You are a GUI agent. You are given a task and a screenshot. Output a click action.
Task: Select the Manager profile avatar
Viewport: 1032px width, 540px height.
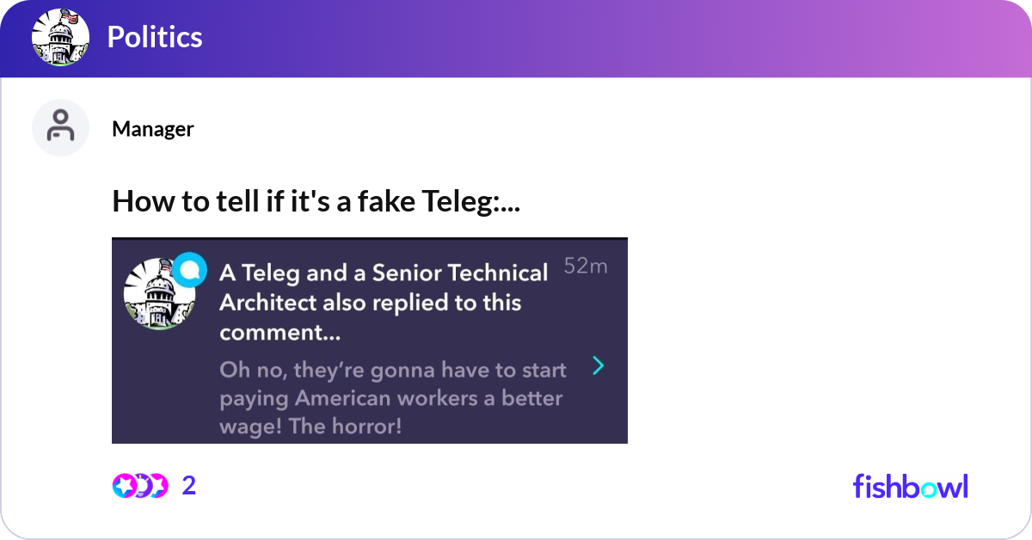tap(60, 127)
